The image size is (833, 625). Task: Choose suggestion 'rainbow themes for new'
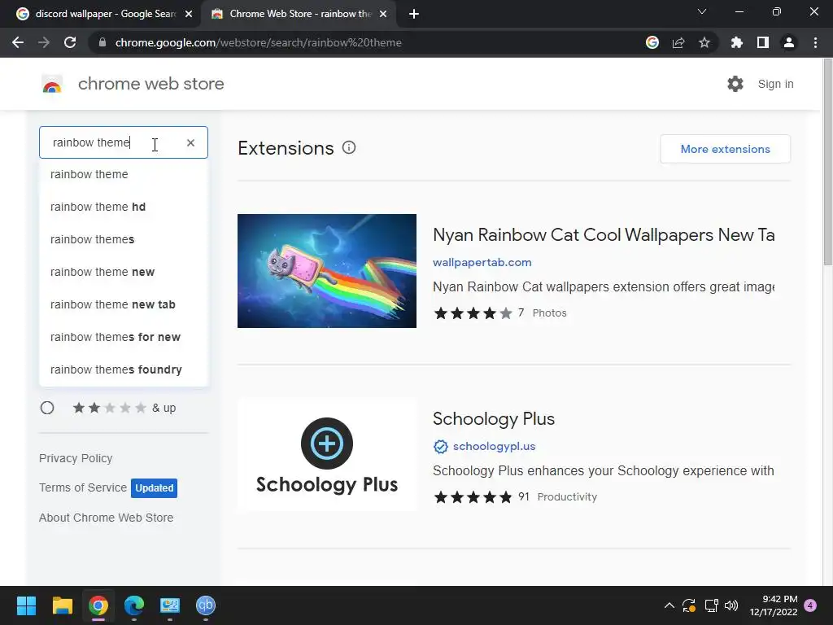[x=124, y=337]
